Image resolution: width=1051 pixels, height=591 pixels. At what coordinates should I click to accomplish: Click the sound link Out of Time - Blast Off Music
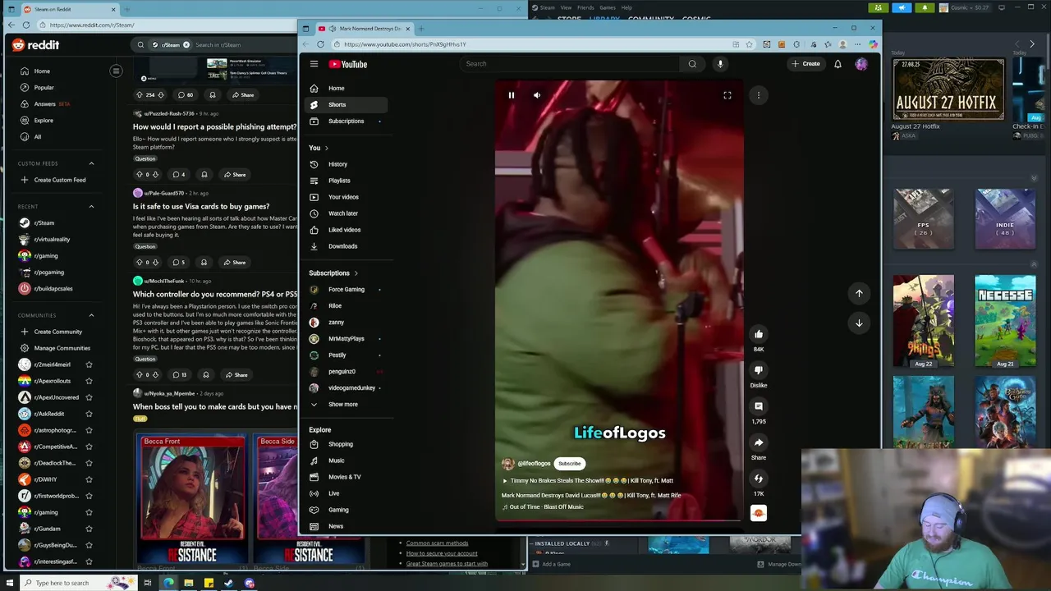546,507
